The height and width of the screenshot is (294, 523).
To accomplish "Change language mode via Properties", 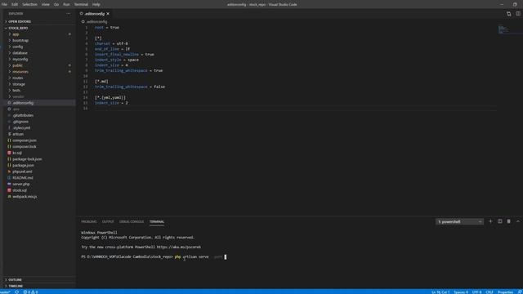I will click(505, 292).
